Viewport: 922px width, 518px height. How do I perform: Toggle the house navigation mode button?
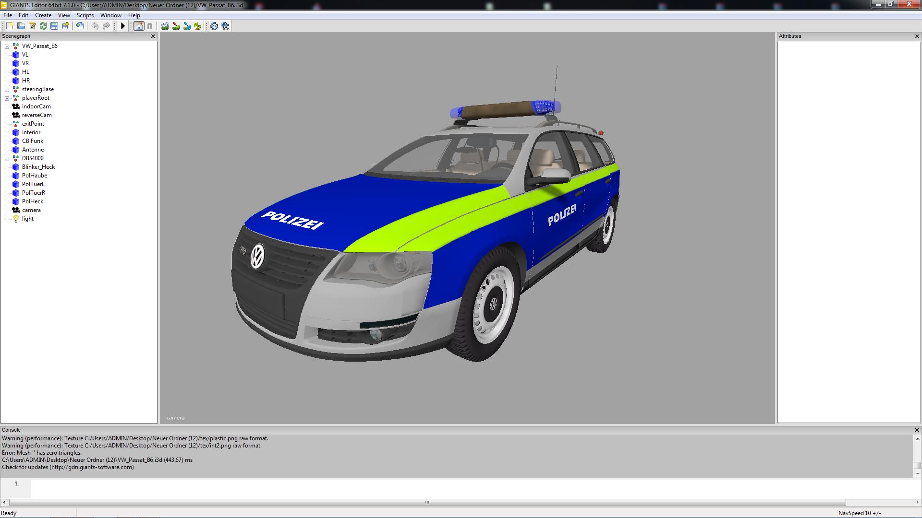click(x=139, y=26)
